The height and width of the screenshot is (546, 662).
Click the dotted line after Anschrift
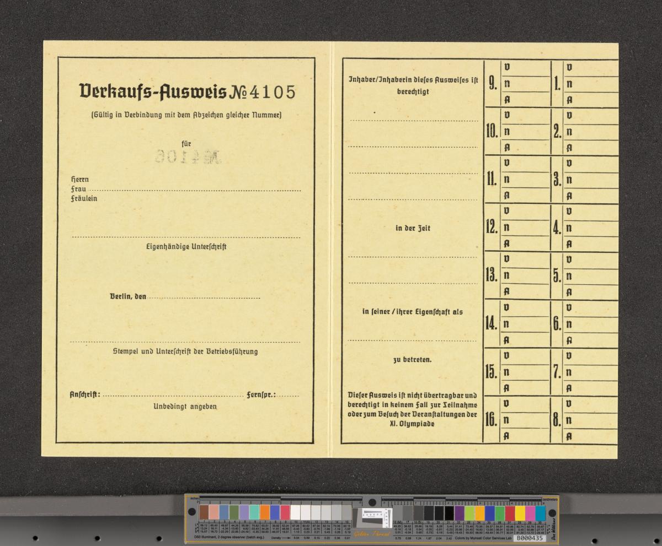173,396
